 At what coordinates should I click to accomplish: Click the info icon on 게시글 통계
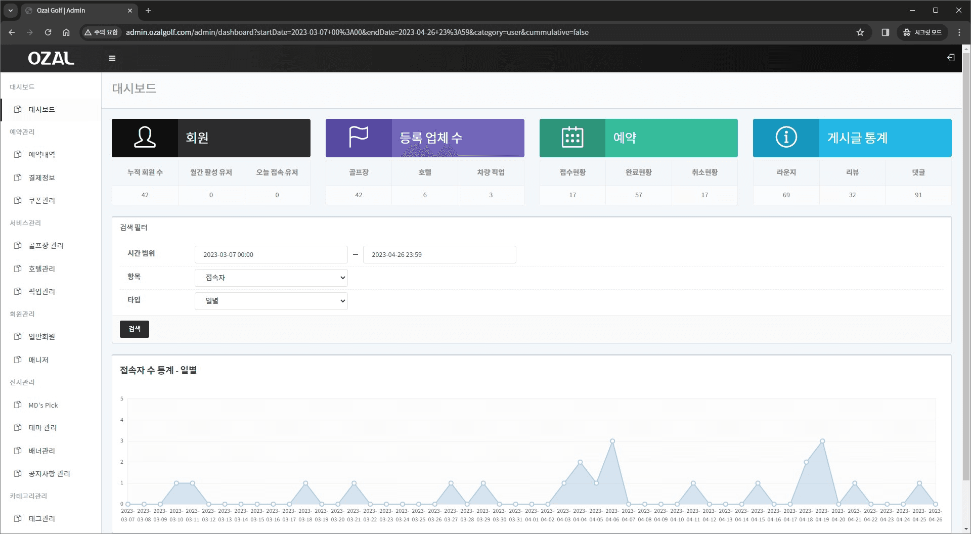click(785, 137)
